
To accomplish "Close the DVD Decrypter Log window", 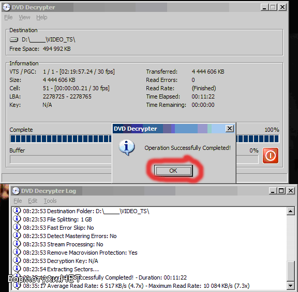I will click(x=291, y=191).
